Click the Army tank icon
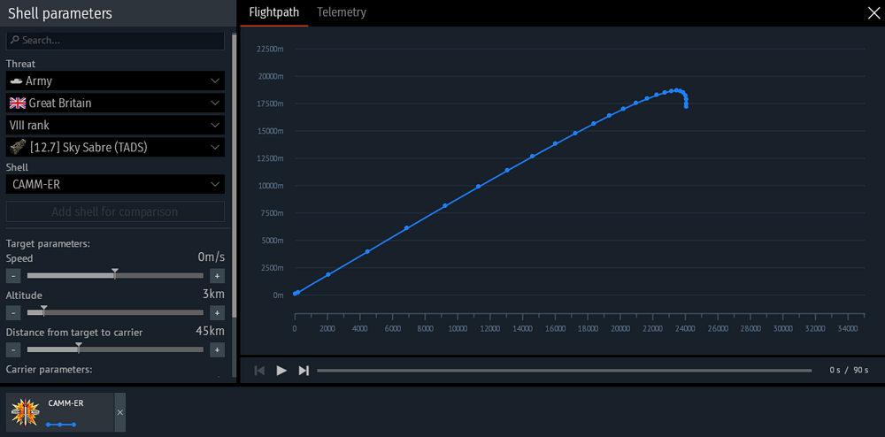885x437 pixels. tap(16, 81)
